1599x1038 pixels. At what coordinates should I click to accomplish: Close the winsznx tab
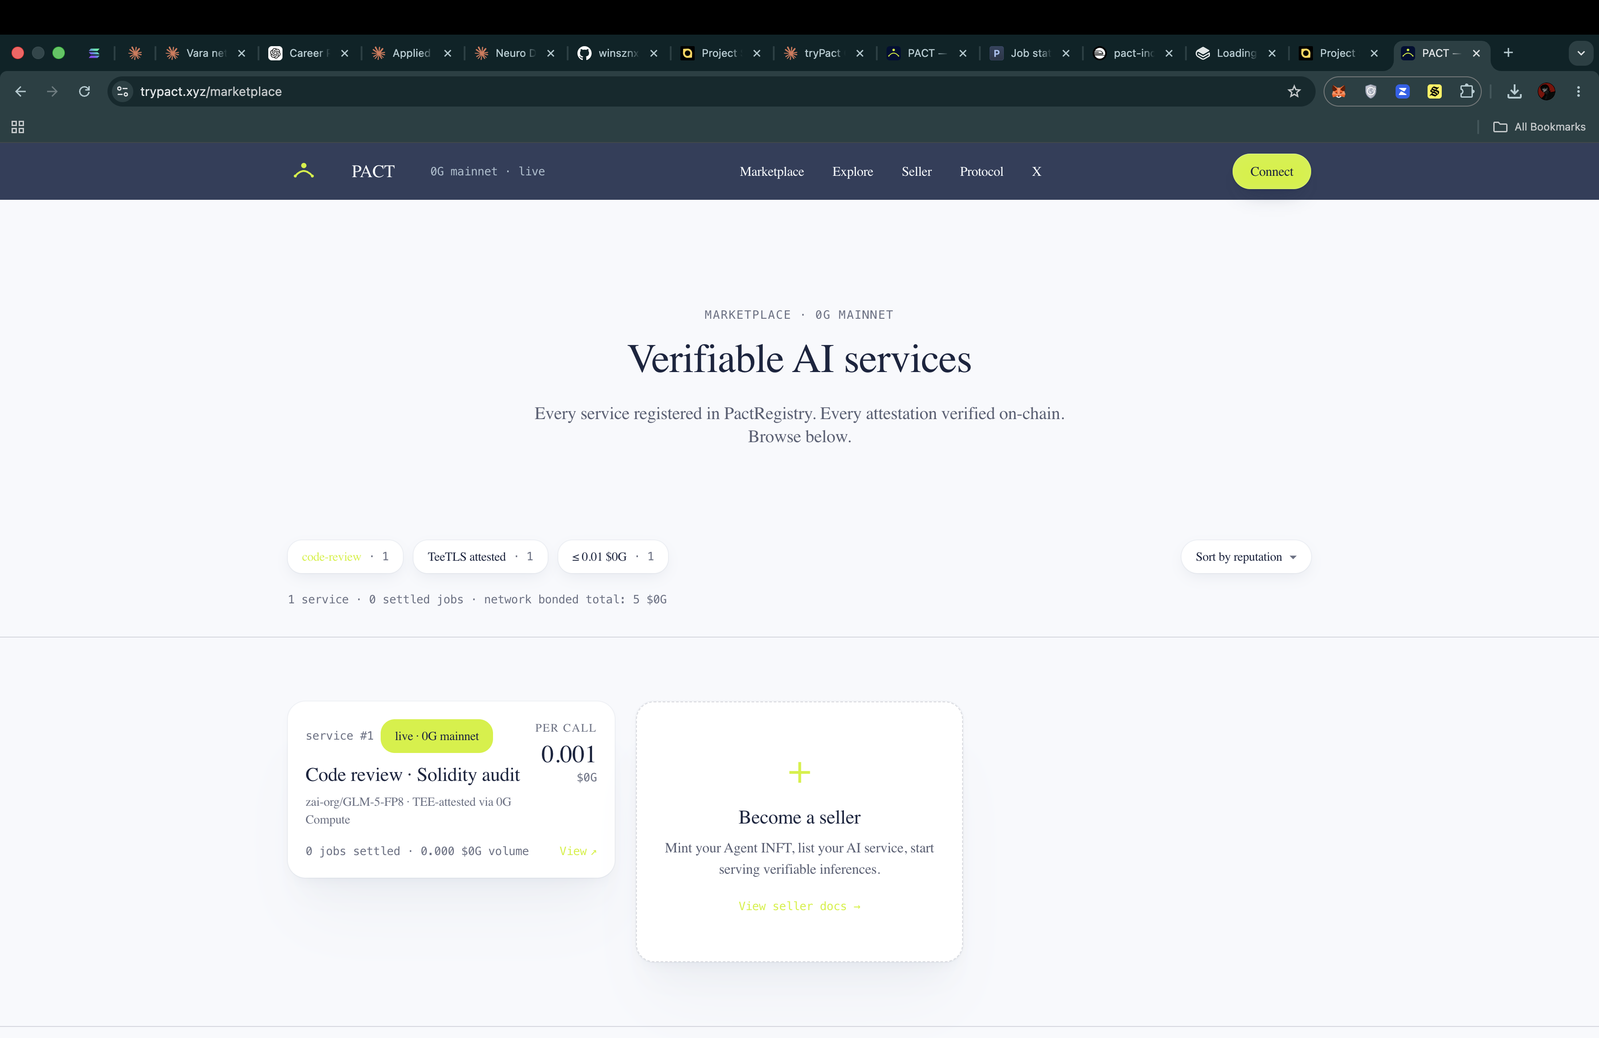[654, 53]
